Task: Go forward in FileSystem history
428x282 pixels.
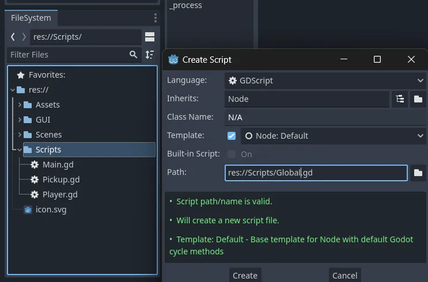Action: click(24, 37)
